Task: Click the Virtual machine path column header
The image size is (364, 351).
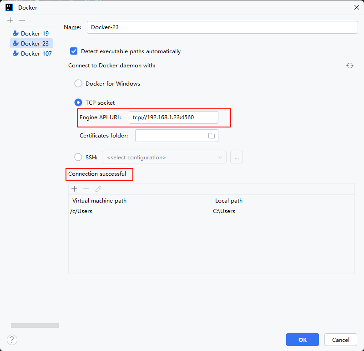Action: coord(140,200)
